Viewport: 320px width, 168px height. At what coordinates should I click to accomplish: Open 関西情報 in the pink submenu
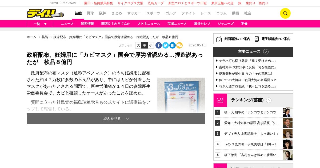87,24
